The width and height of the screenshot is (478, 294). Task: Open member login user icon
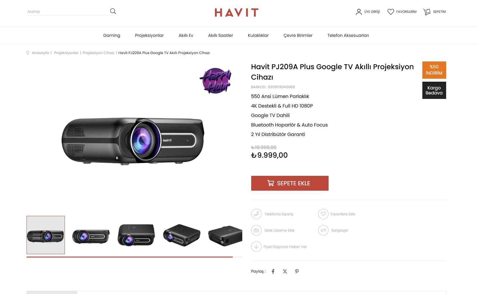[359, 12]
